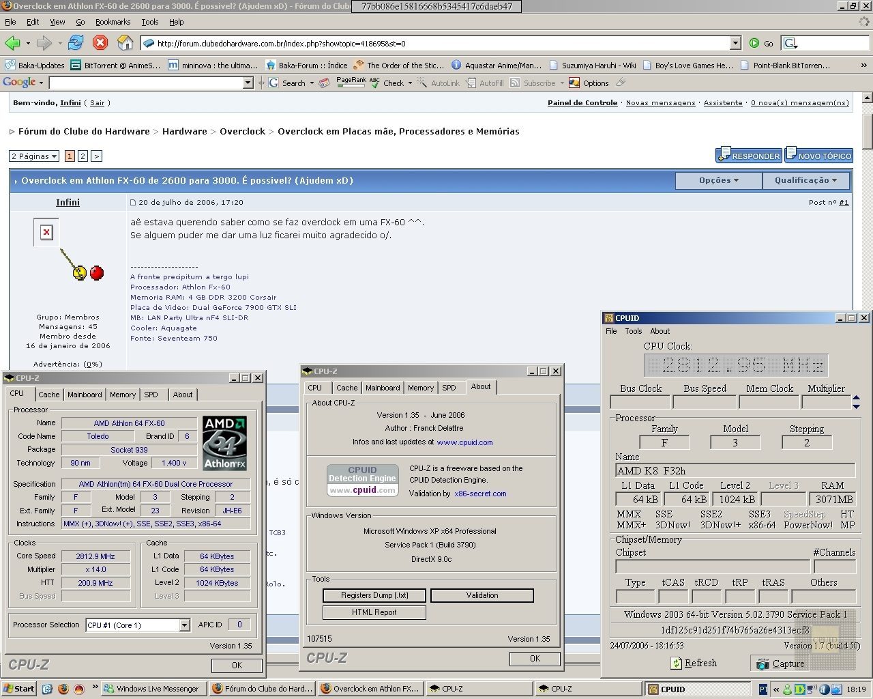Open the Suzumiya Haruhi Wiki bookmark
873x699 pixels.
click(592, 66)
